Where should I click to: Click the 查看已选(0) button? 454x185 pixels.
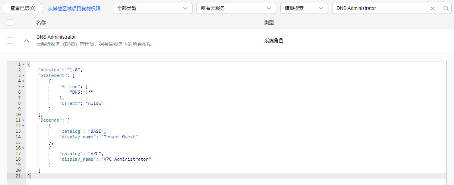coord(23,8)
